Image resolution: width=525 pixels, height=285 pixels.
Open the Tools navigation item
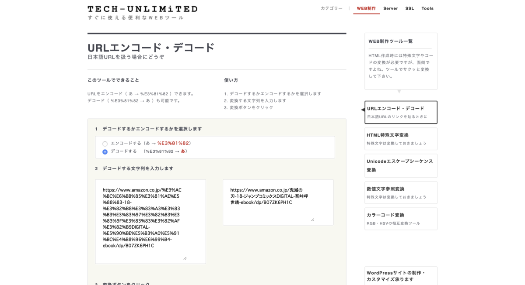(427, 8)
